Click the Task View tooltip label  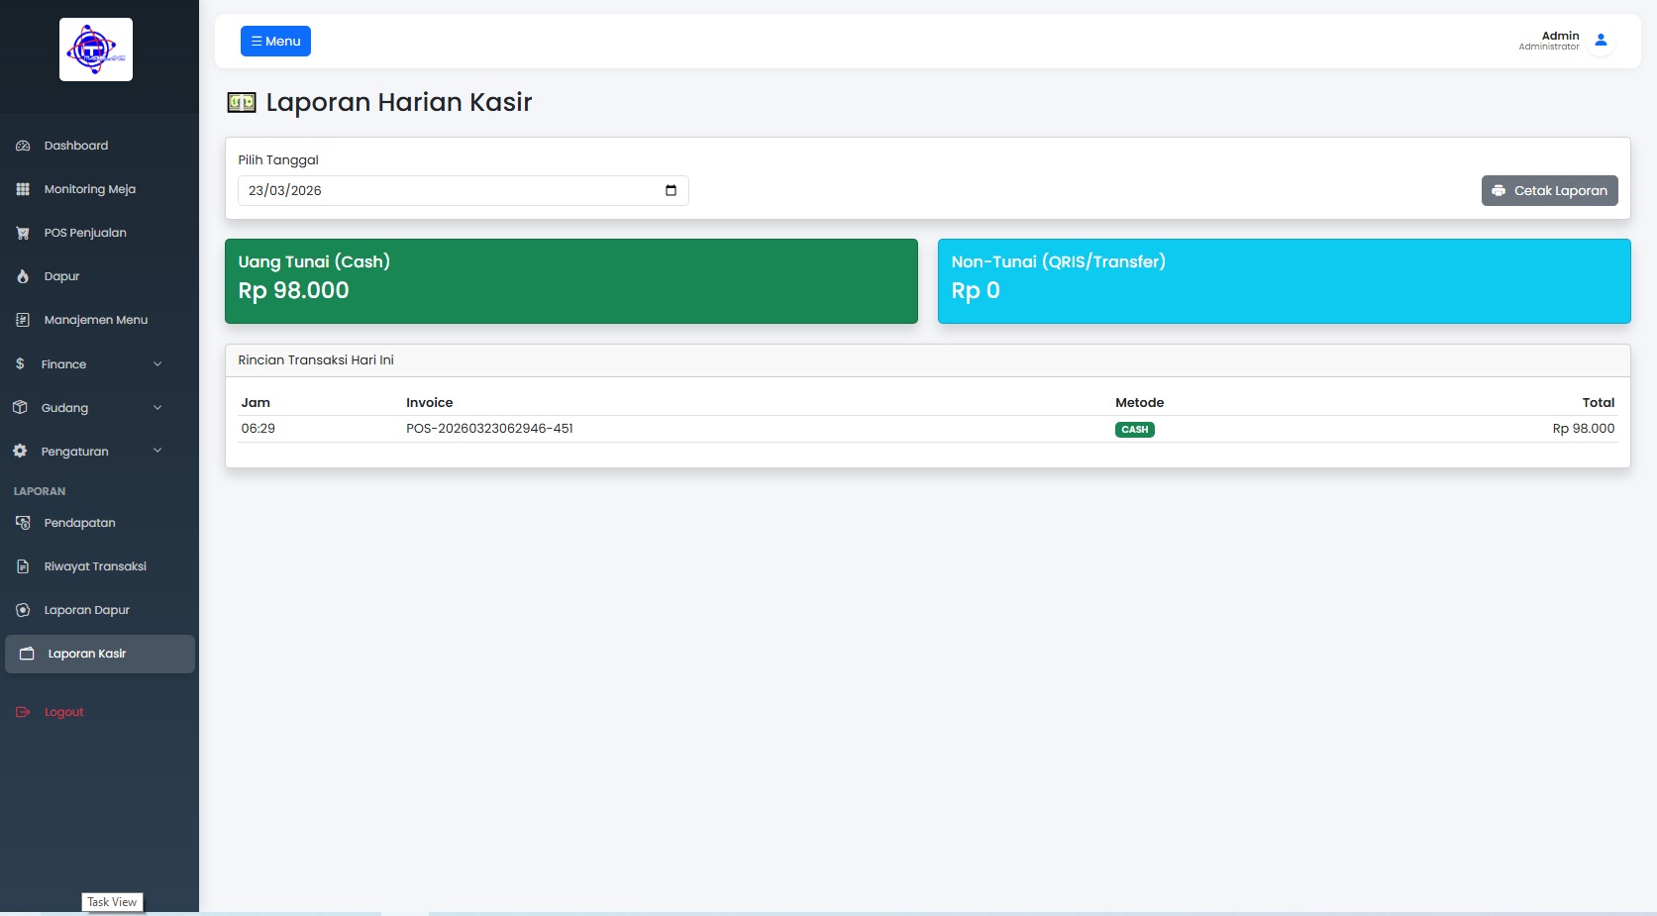tap(112, 902)
